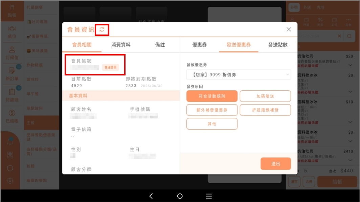Image resolution: width=360 pixels, height=202 pixels.
Task: Switch to the 消費資料 tab
Action: point(121,45)
